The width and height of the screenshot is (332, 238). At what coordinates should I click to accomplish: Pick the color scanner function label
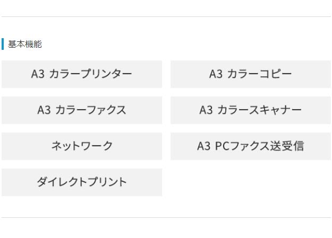259,110
